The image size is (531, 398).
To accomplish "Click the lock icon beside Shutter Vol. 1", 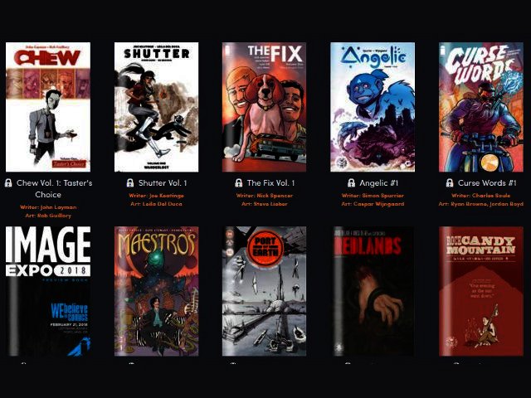I will [130, 183].
